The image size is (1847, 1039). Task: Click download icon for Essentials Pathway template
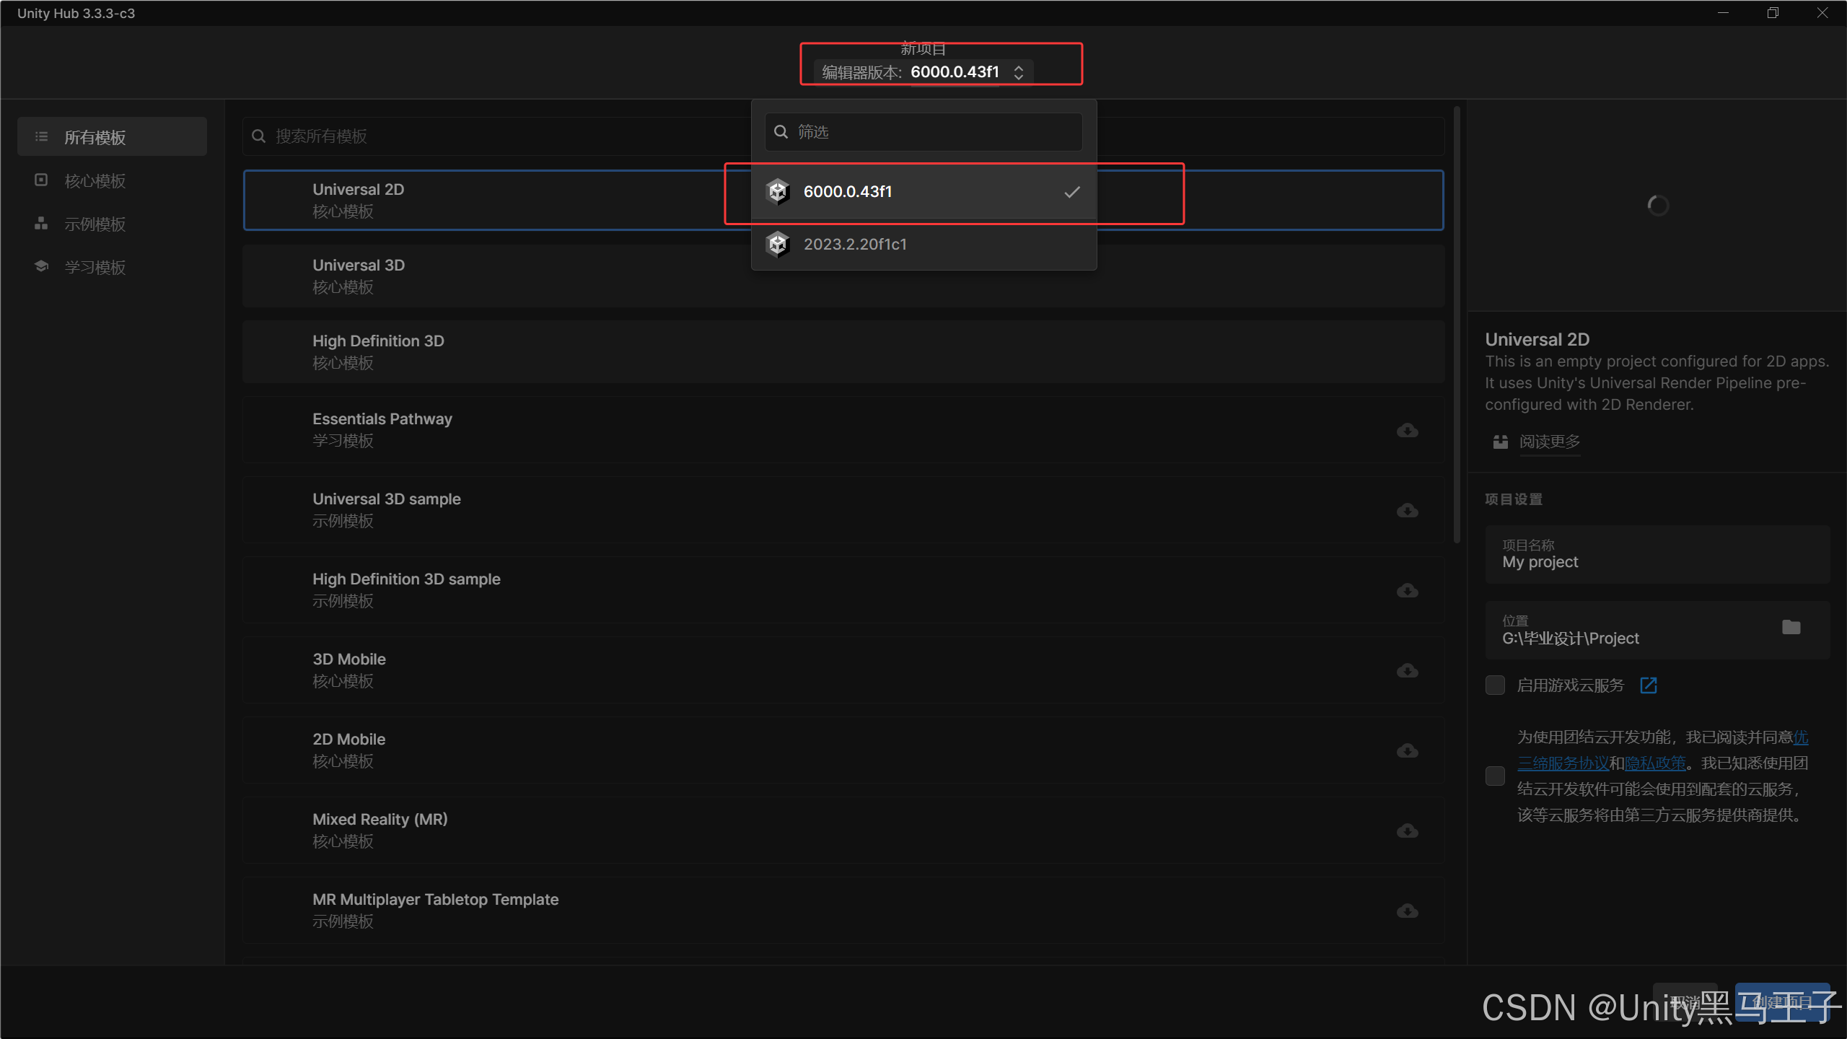(x=1407, y=431)
